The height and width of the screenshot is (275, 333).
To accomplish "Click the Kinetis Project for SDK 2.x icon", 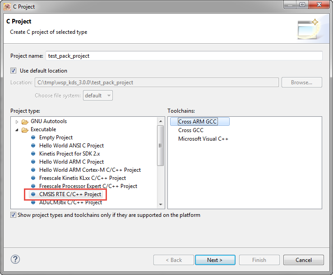I will [33, 154].
